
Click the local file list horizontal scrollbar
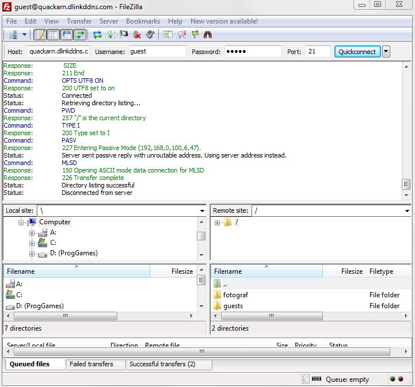coord(66,316)
